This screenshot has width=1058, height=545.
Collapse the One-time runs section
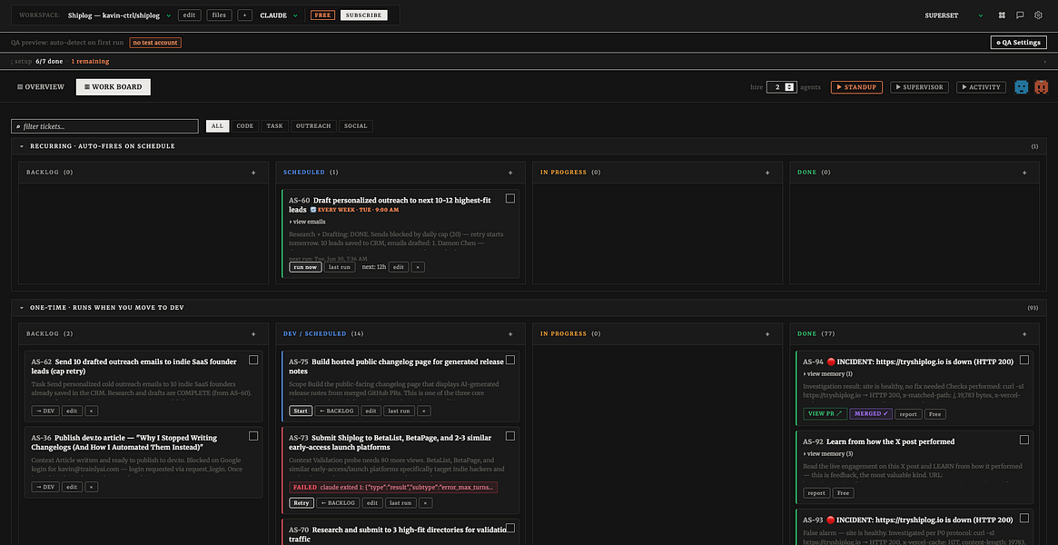pyautogui.click(x=22, y=308)
